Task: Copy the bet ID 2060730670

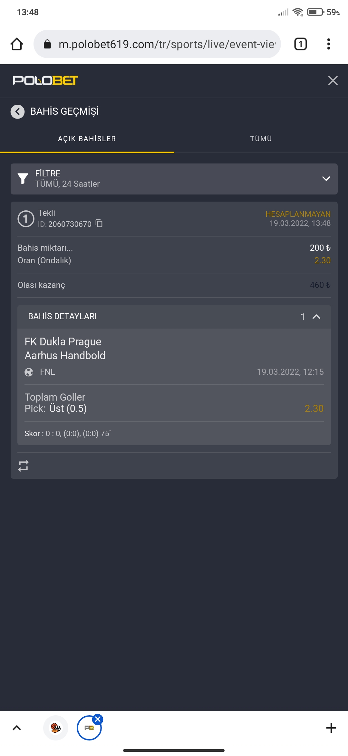Action: 99,224
